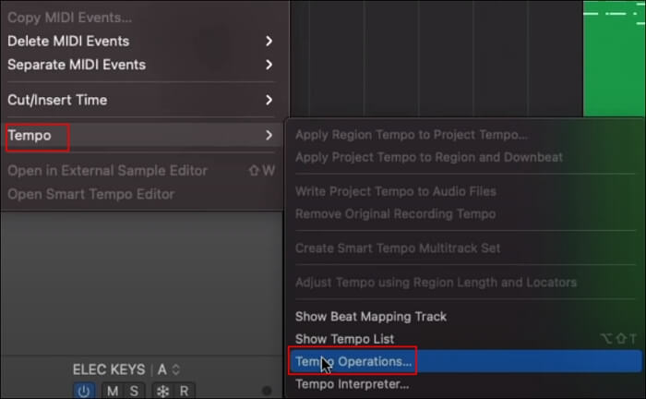646x399 pixels.
Task: Choose the Separate MIDI Events entry
Action: point(77,65)
